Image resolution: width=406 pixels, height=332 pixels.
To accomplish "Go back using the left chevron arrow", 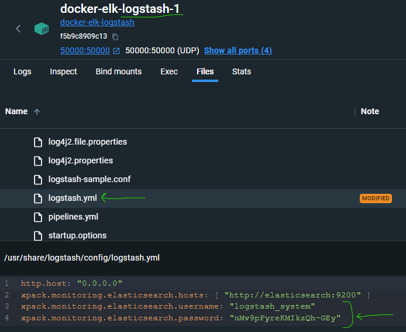I will (18, 29).
